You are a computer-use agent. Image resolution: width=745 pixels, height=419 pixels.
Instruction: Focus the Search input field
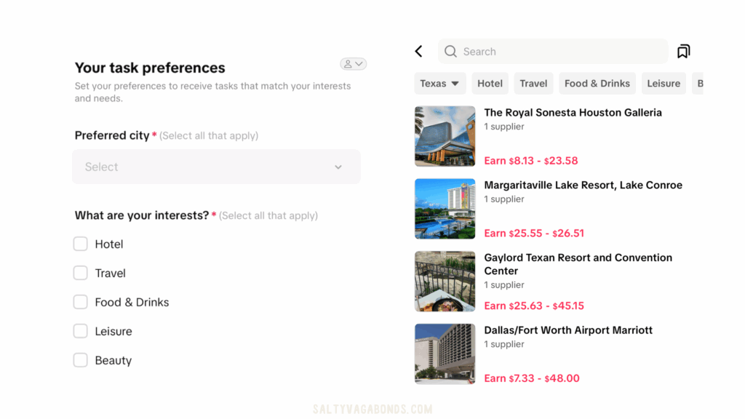click(553, 52)
